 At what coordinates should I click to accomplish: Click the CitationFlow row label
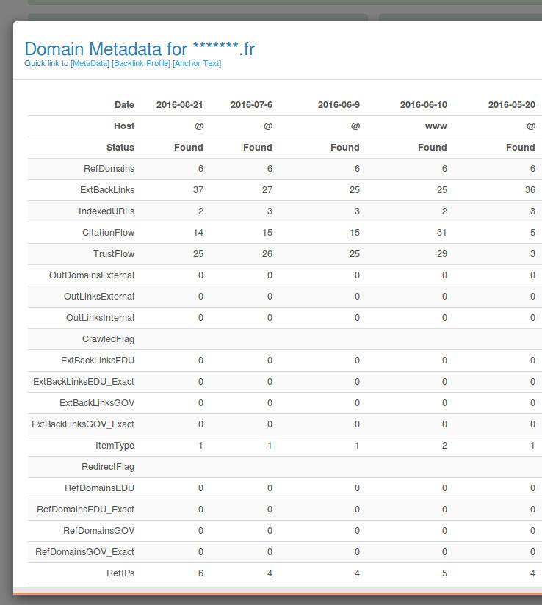(108, 232)
